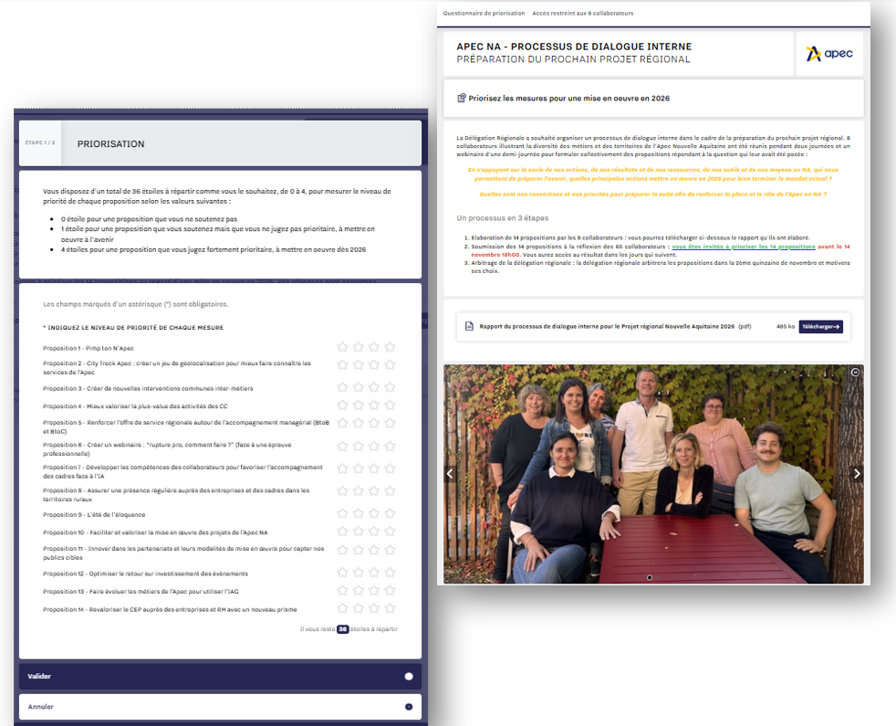Click the 'Un processus en 3 étapes' heading
The width and height of the screenshot is (896, 726).
point(502,218)
